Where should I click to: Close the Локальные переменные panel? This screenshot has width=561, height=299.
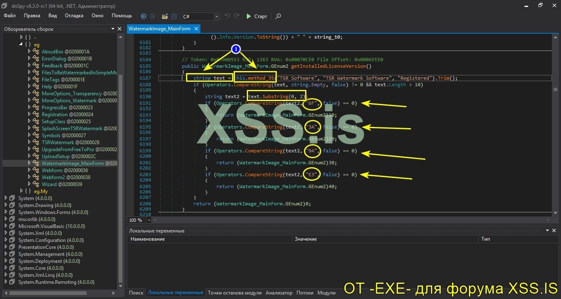click(555, 231)
